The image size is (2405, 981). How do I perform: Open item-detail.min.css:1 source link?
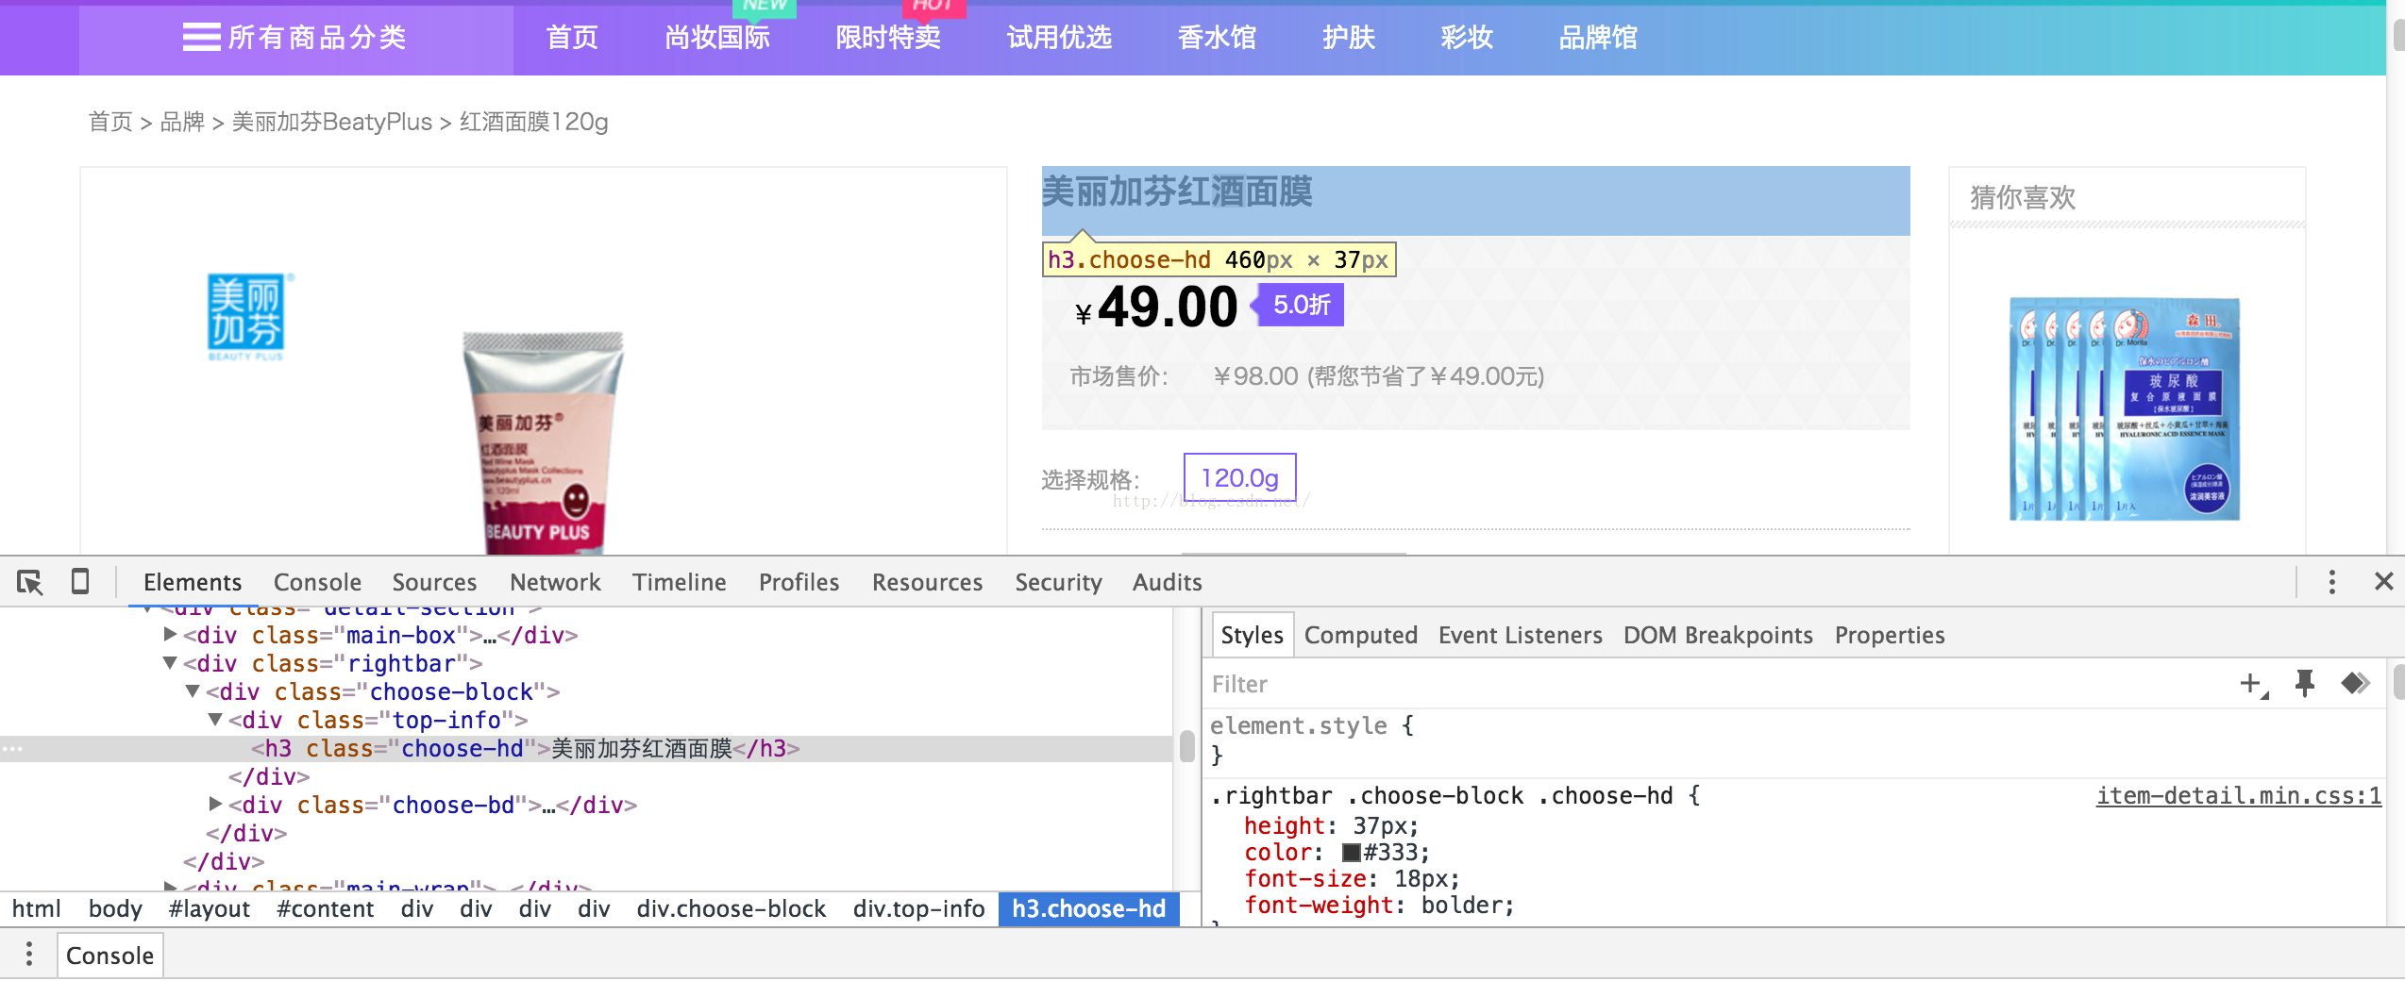coord(2238,795)
